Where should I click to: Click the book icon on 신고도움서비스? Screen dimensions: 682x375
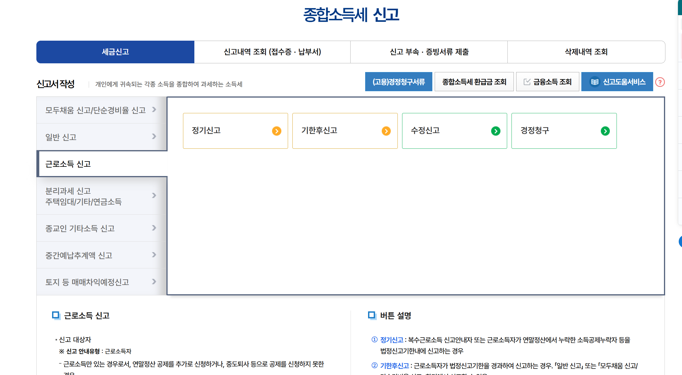click(594, 82)
